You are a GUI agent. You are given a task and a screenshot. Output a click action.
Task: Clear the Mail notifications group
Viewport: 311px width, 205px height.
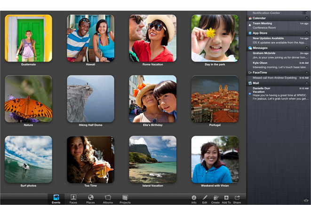tap(307, 83)
